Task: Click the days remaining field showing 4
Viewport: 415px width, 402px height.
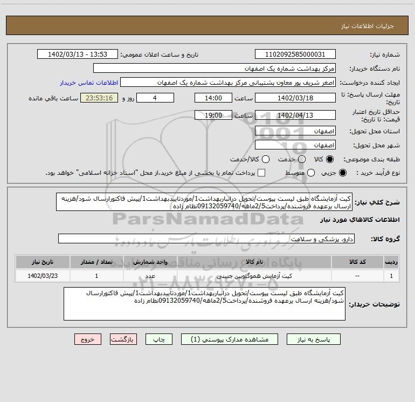Action: (155, 98)
